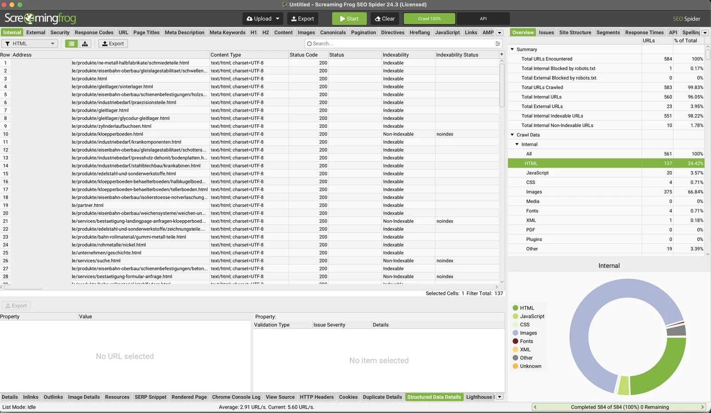Collapse the Internal tree node
The height and width of the screenshot is (413, 711).
point(517,144)
